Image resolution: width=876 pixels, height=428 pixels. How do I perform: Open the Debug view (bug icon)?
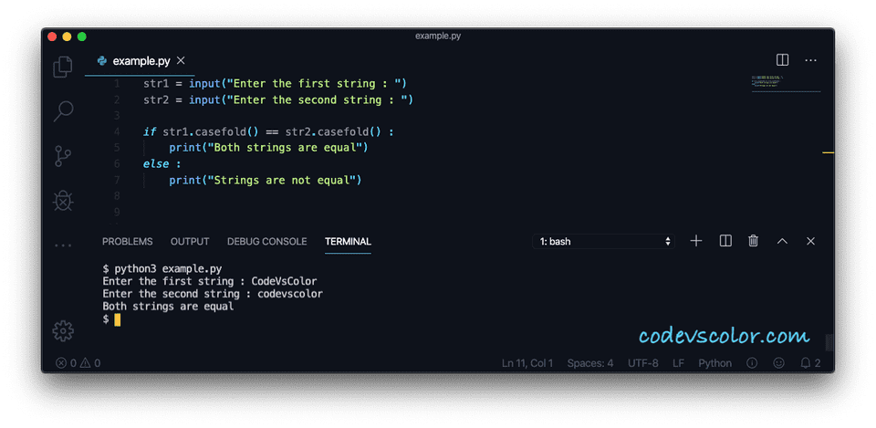pos(63,200)
